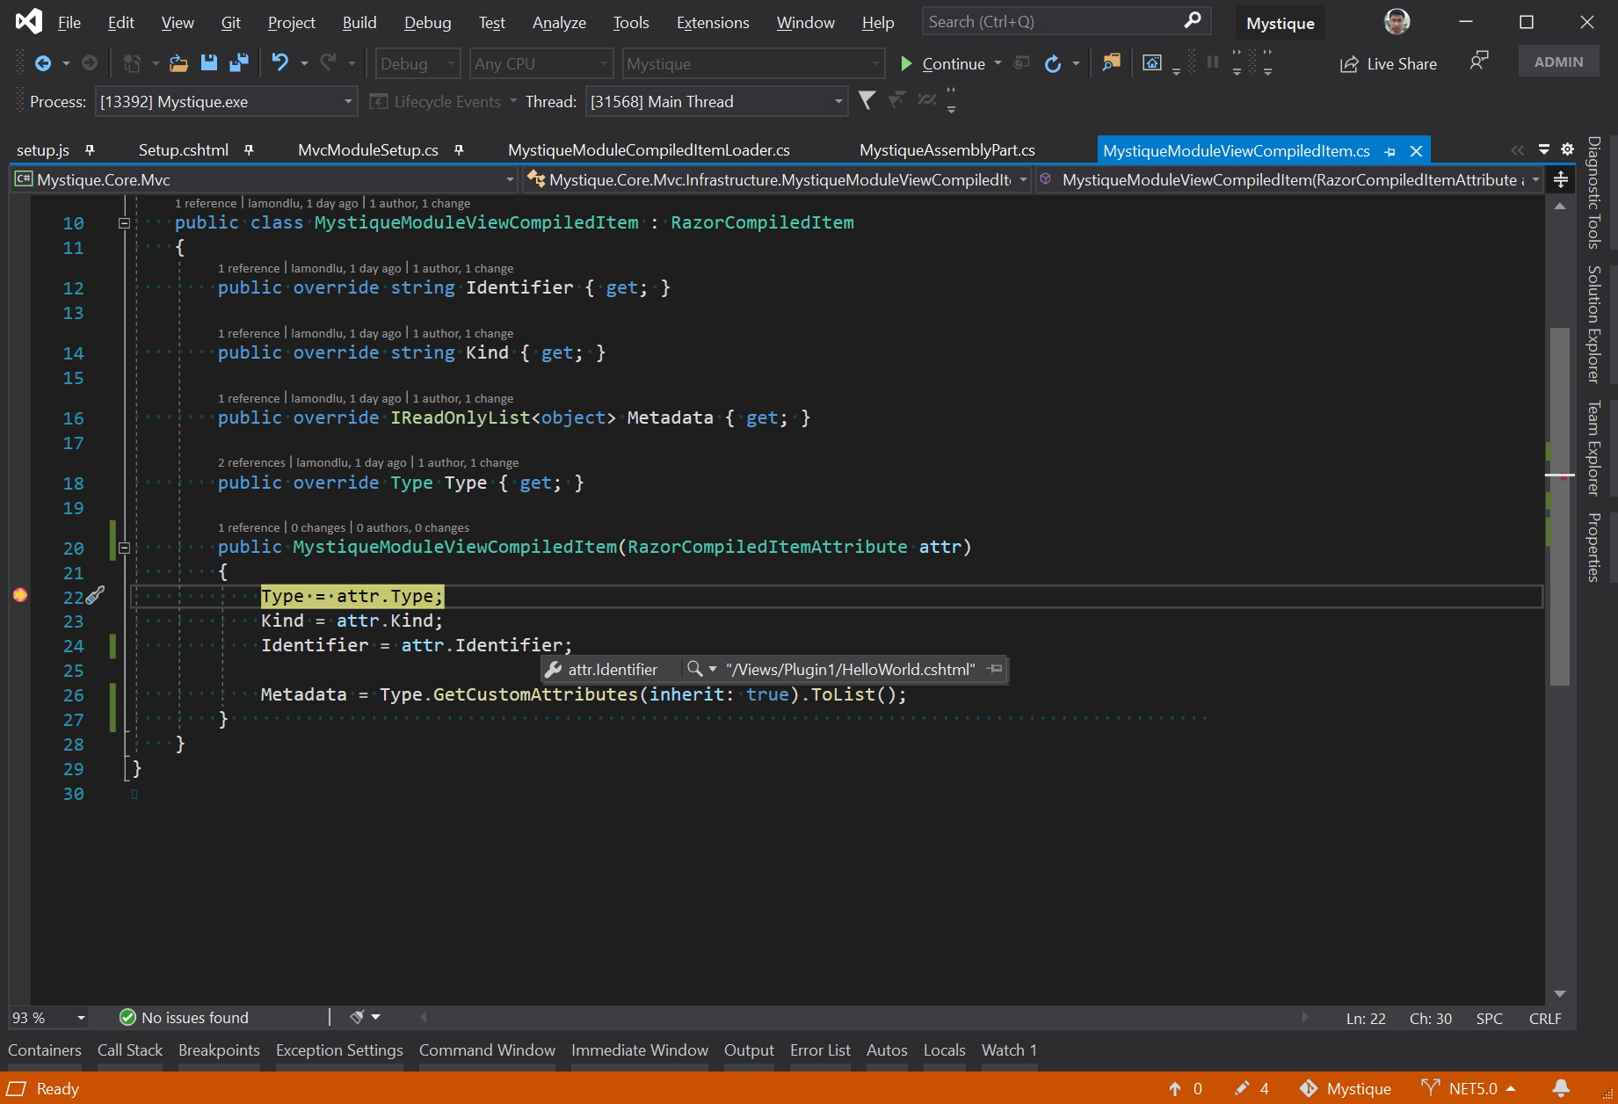1618x1104 pixels.
Task: Click the ADMIN button
Action: pos(1558,62)
